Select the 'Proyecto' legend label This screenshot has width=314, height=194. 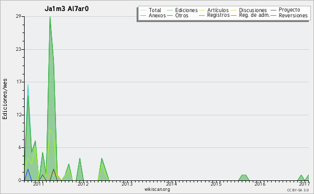pos(289,10)
